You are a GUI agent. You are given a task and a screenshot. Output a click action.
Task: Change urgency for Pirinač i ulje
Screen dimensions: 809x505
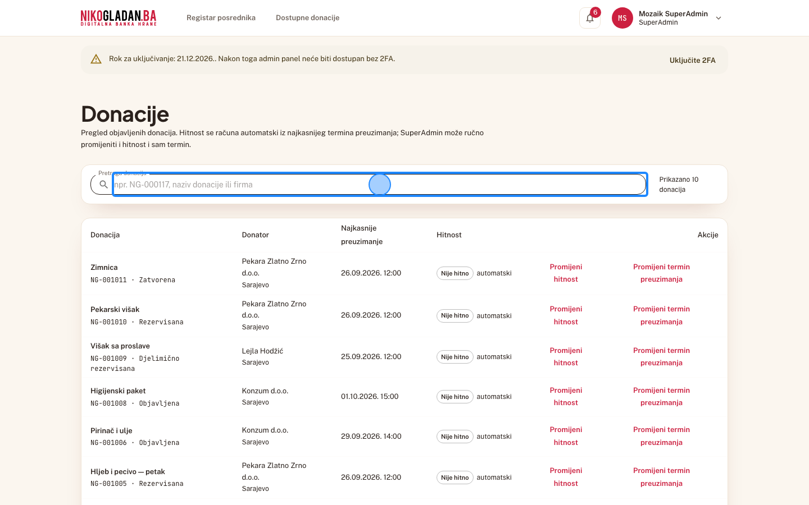point(566,436)
